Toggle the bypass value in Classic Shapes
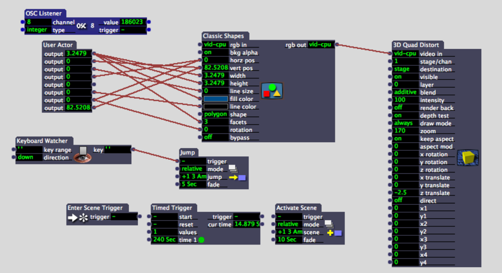Screen dimensions: 502x273 [215, 138]
